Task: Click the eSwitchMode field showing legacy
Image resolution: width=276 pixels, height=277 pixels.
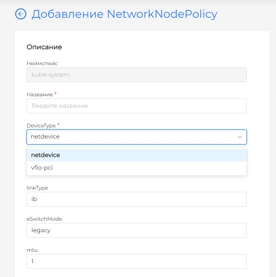Action: (136, 230)
